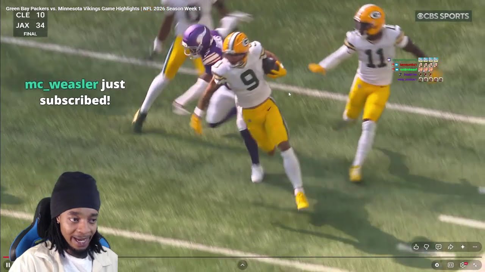Share the video with the arrow icon
The height and width of the screenshot is (272, 485).
[x=451, y=247]
